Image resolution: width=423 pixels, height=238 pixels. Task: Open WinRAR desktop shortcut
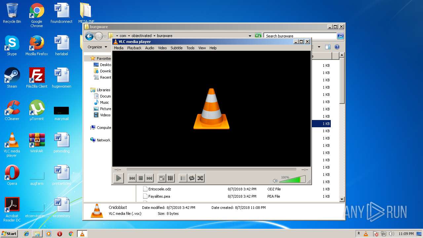[x=37, y=143]
